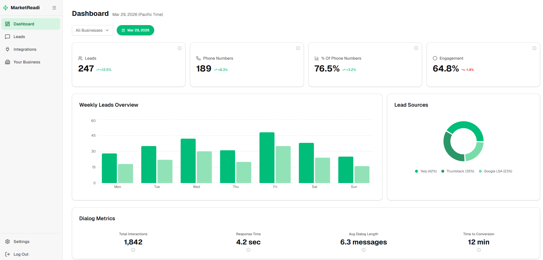Screen dimensions: 543x260
Task: Expand the date picker showing Mar 29, 2026
Action: (135, 30)
